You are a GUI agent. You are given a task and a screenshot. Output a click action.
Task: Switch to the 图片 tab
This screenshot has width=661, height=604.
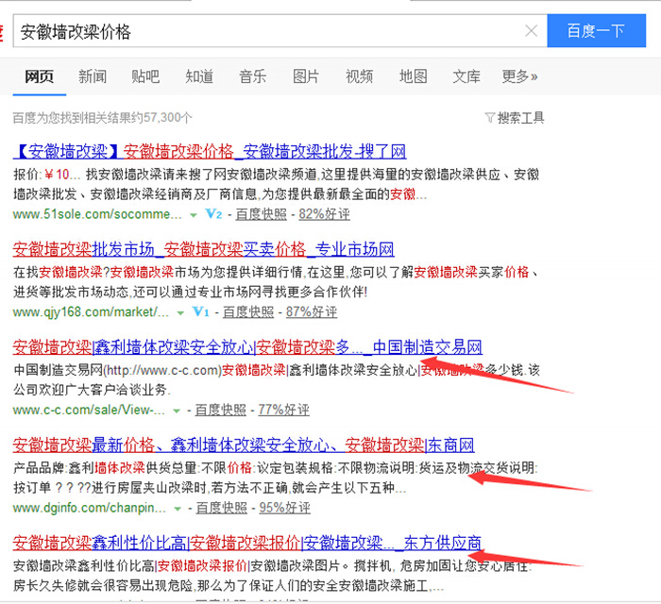[306, 76]
